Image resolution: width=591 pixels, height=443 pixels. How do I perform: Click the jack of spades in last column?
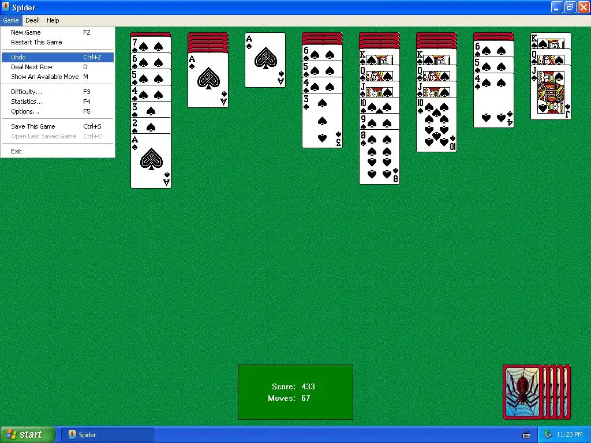[x=551, y=92]
